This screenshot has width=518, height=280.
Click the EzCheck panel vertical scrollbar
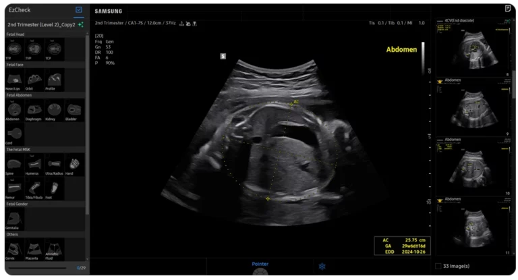click(87, 124)
